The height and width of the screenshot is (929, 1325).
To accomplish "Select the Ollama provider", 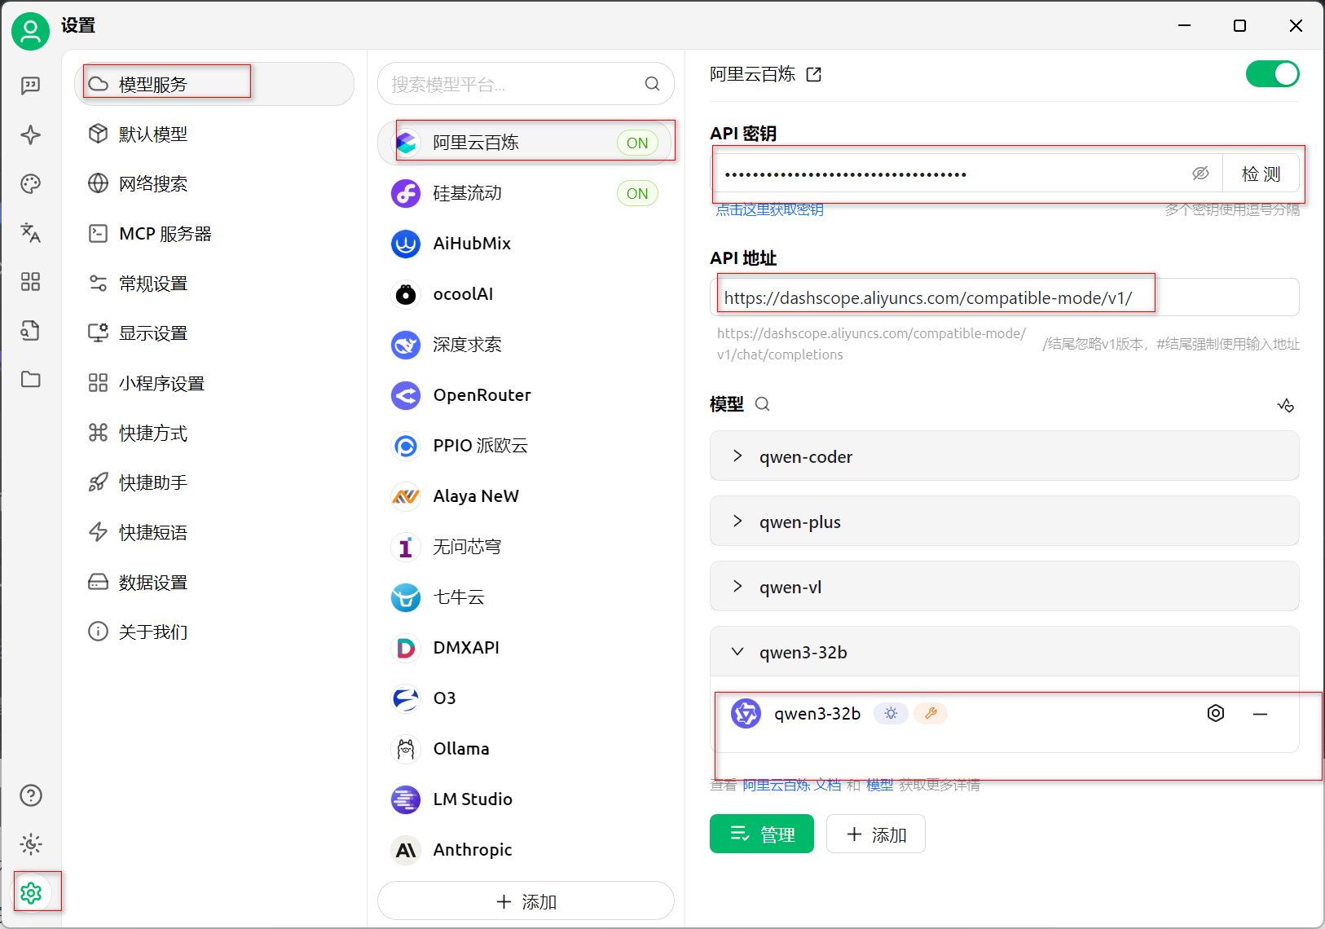I will click(526, 749).
